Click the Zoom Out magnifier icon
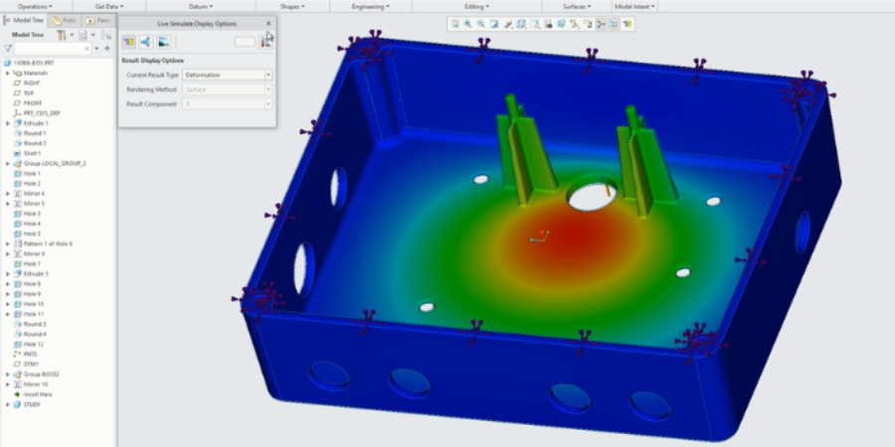 click(481, 23)
